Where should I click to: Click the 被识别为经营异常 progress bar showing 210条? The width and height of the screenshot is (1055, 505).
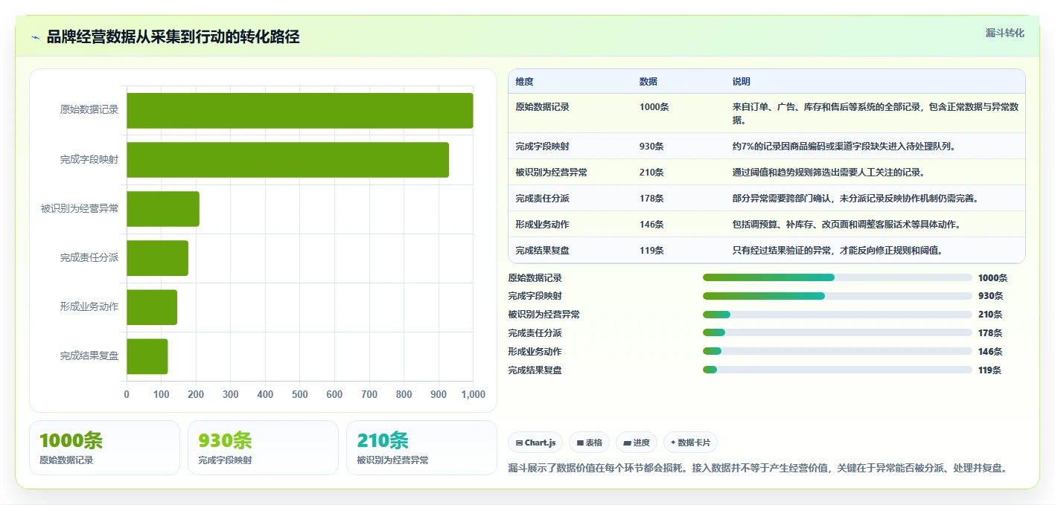click(x=837, y=315)
